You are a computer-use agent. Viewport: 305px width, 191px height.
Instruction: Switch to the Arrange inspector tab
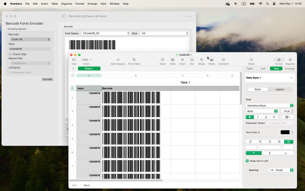click(289, 69)
